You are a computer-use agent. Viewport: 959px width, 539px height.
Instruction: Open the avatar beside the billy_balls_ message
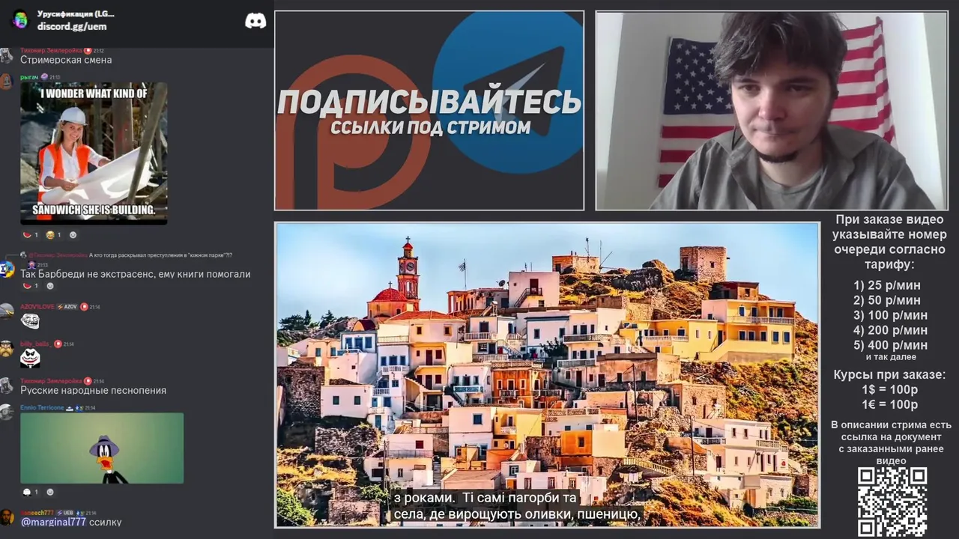[x=7, y=349]
